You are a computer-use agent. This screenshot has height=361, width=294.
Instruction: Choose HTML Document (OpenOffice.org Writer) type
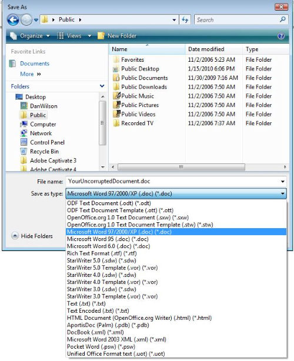(x=176, y=318)
